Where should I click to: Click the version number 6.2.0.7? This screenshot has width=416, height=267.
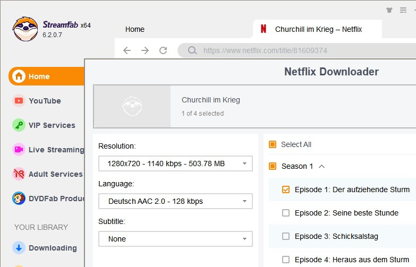(52, 35)
